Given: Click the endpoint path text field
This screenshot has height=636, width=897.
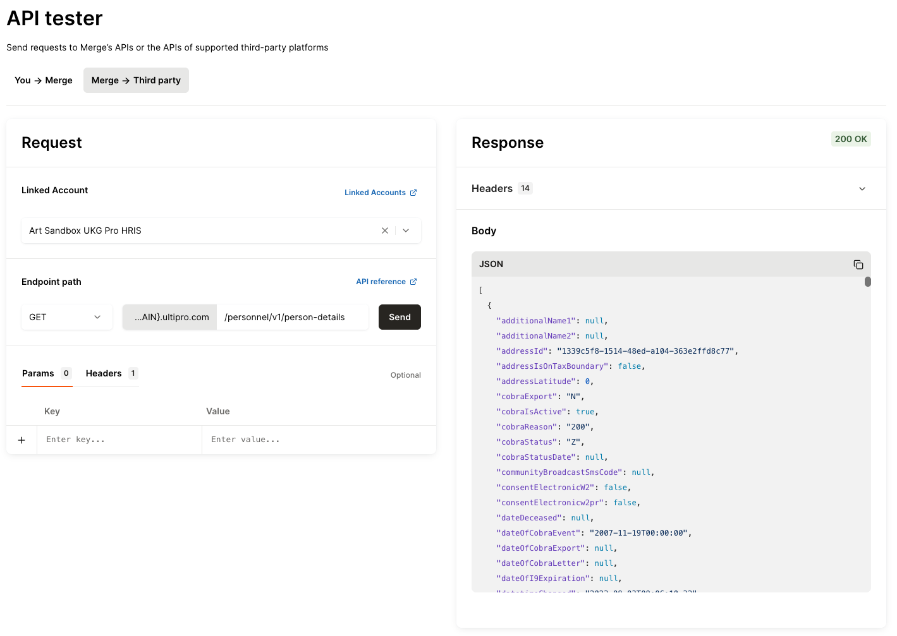Looking at the screenshot, I should 292,317.
